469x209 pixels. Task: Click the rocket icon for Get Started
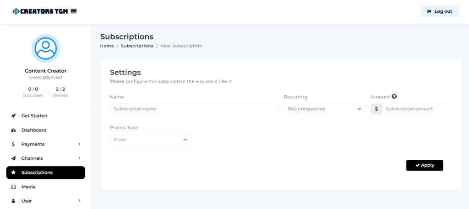[x=13, y=116]
